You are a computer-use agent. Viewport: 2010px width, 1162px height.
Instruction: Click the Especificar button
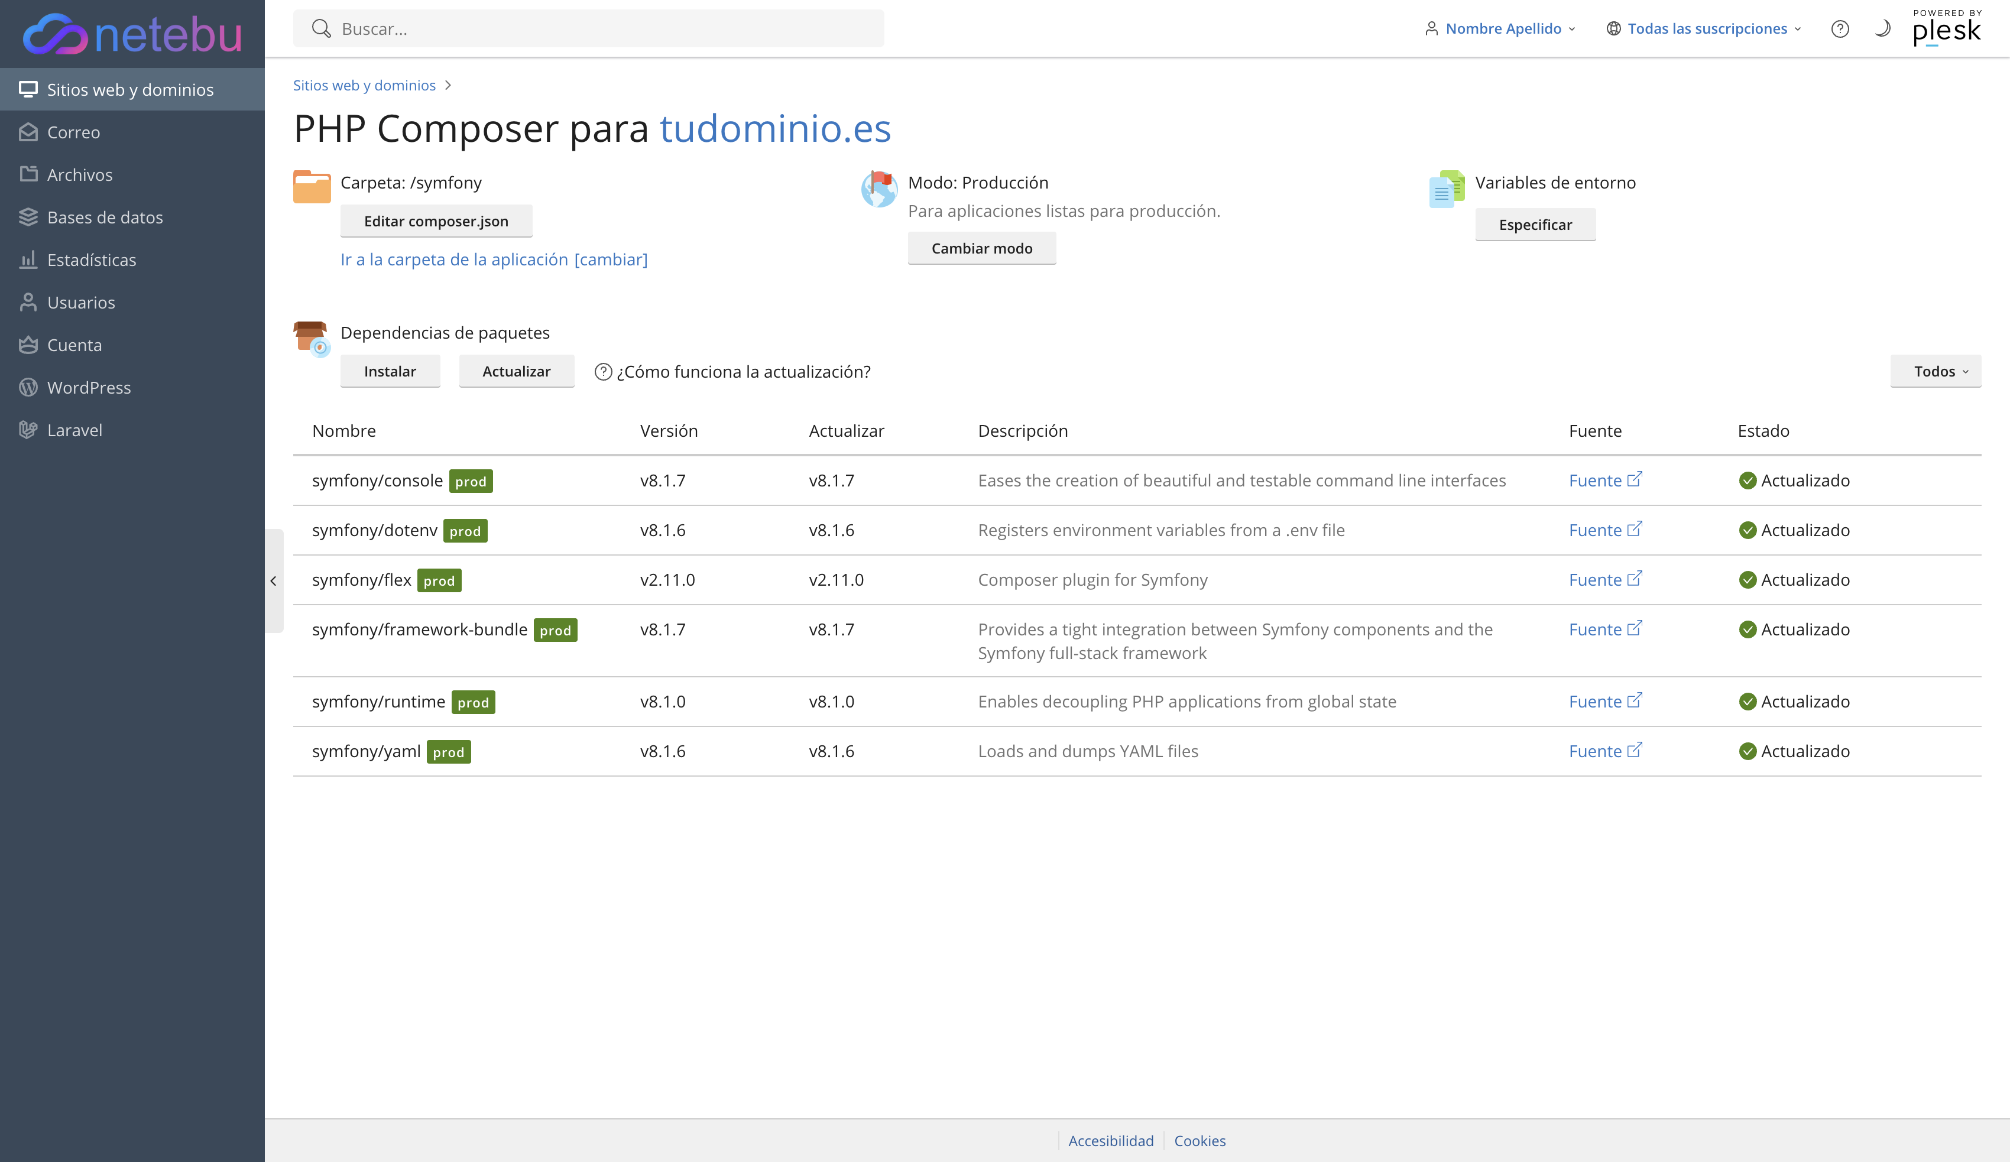(x=1535, y=224)
